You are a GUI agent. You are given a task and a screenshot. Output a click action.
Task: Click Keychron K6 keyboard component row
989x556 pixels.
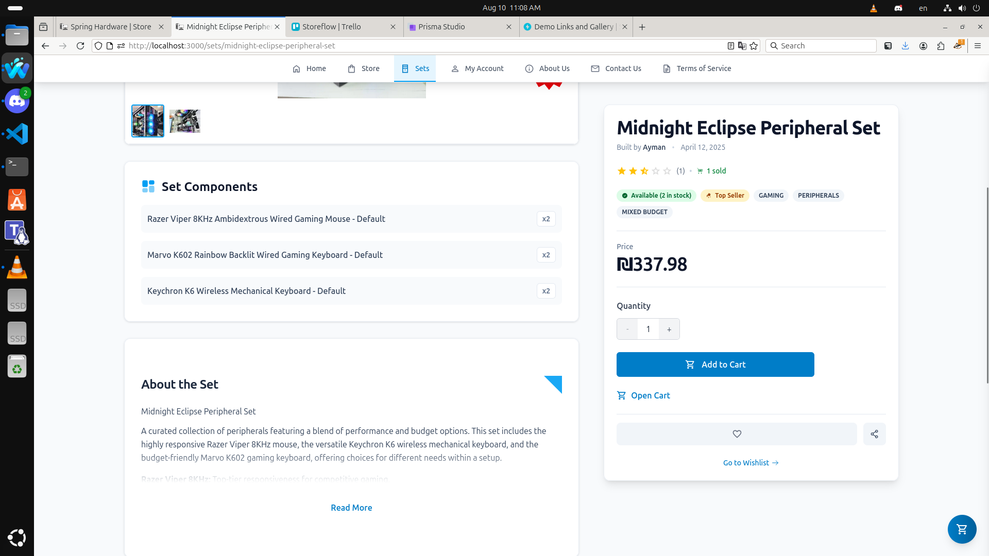click(351, 291)
